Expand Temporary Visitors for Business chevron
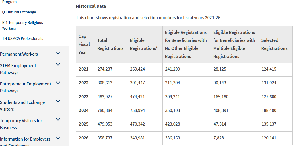The height and width of the screenshot is (146, 293). point(58,120)
